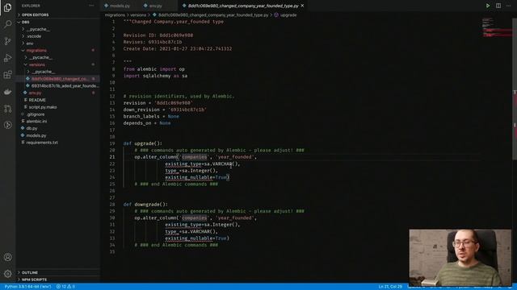Click the circular play icon in activity bar
The height and width of the screenshot is (290, 517).
[7, 125]
